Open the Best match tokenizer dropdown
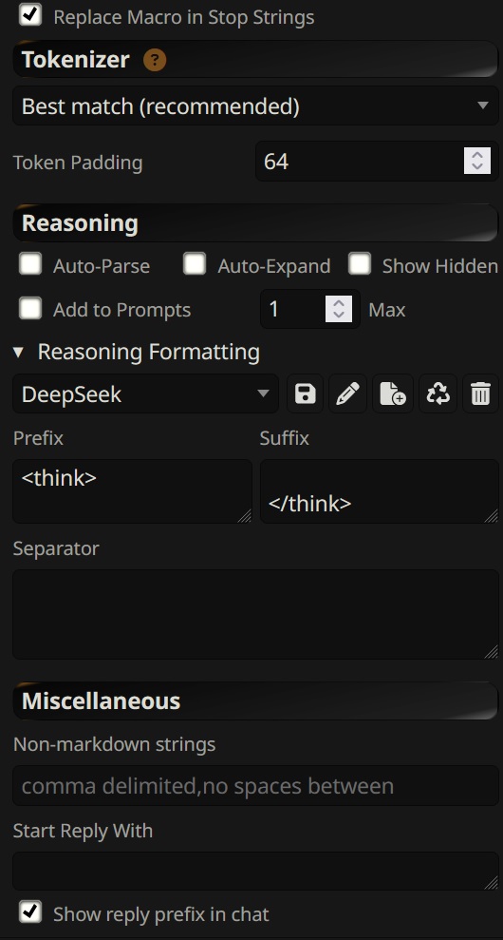 click(255, 106)
